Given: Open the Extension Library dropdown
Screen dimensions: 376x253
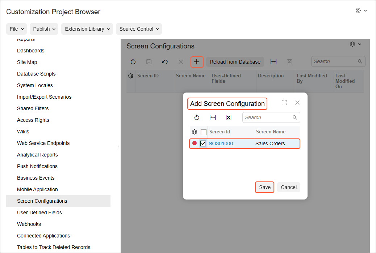Looking at the screenshot, I should click(x=87, y=29).
